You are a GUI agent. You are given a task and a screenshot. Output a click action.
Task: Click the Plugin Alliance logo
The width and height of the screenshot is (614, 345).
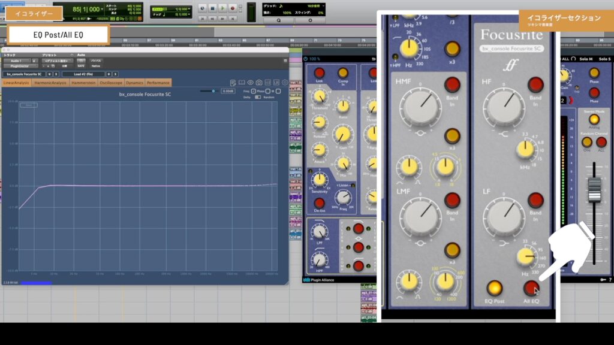coord(319,280)
